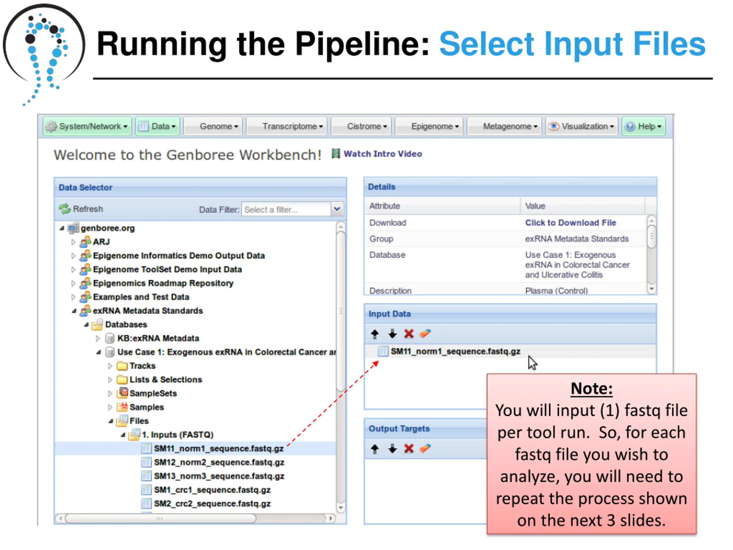
Task: Open the Help menu
Action: coord(644,126)
